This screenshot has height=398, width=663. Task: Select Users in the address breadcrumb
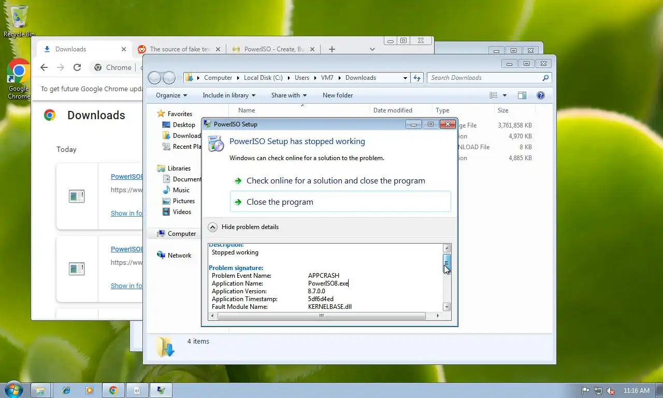302,78
